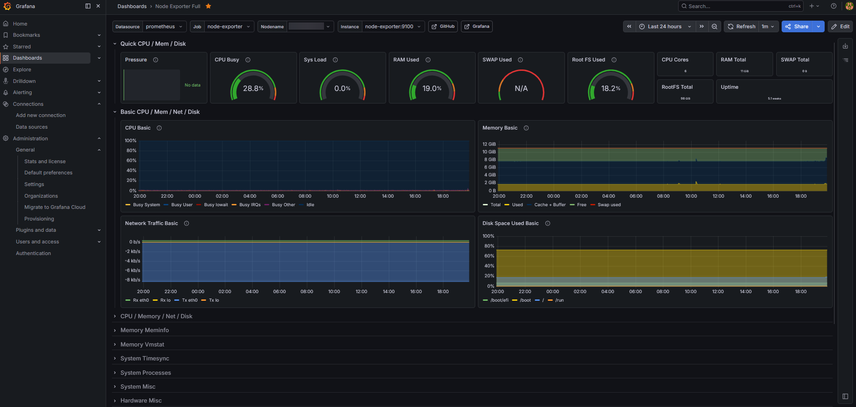Viewport: 856px width, 407px height.
Task: Click the plus new item icon
Action: point(814,6)
